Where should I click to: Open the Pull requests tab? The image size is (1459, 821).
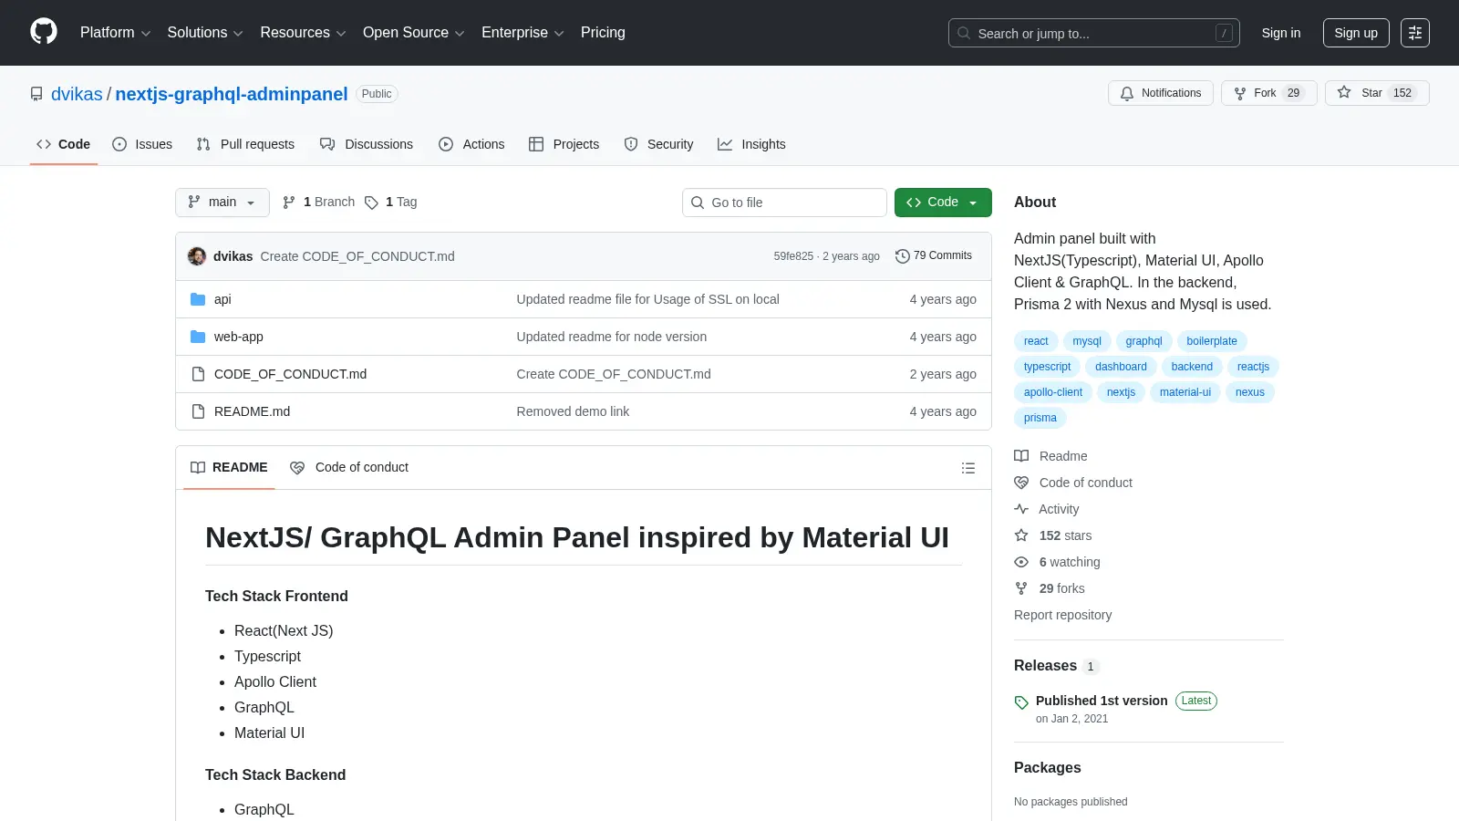245,144
